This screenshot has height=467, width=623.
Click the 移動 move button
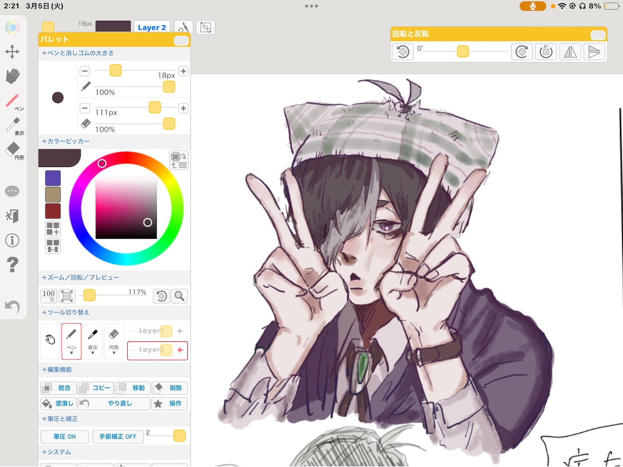click(x=132, y=388)
